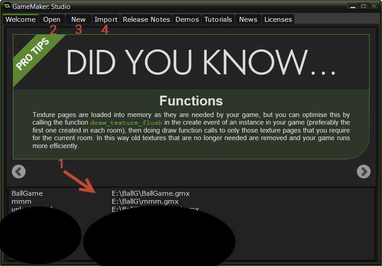Screen dimensions: 382x266
Task: Open the Licenses tab
Action: [278, 20]
